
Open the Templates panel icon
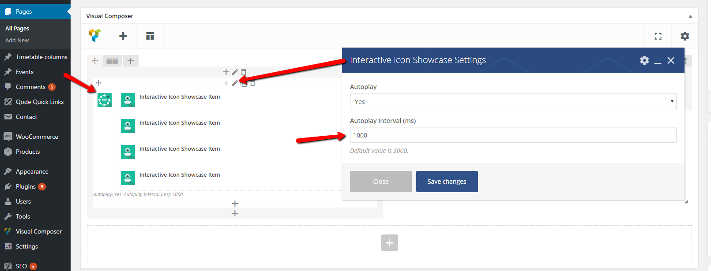pyautogui.click(x=150, y=36)
